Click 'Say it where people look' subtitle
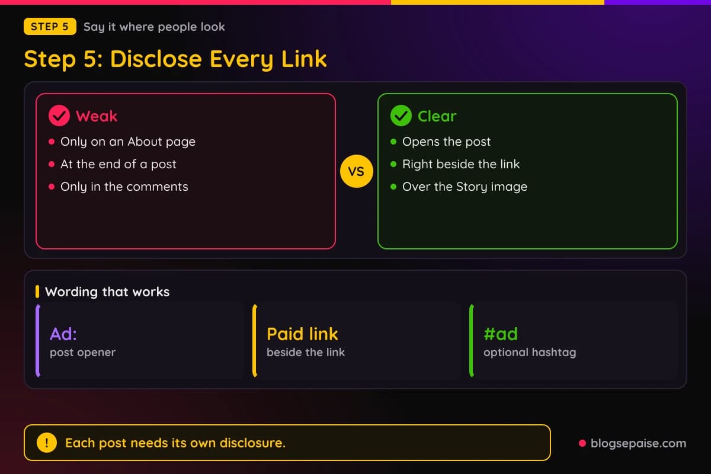711x474 pixels. 154,27
